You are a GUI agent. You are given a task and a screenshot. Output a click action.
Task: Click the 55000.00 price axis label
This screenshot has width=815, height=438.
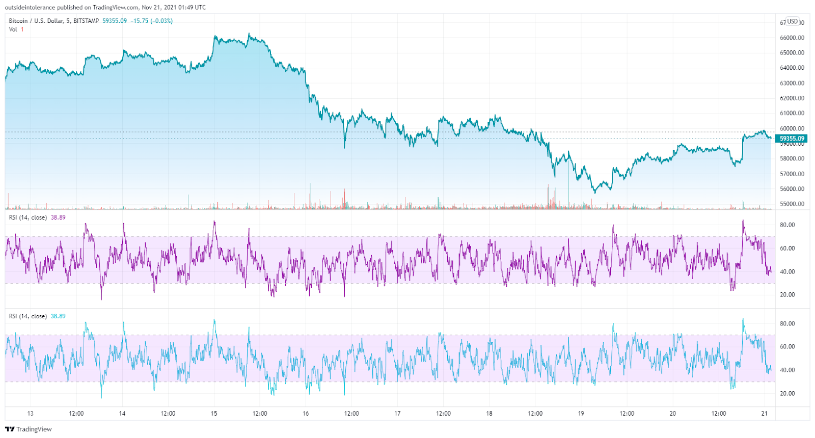coord(792,204)
